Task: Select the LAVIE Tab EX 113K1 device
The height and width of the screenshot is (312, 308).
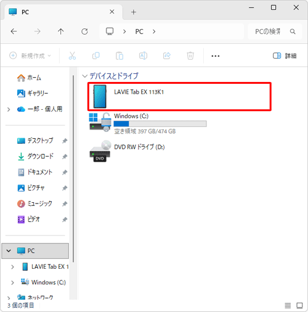Action: click(179, 97)
